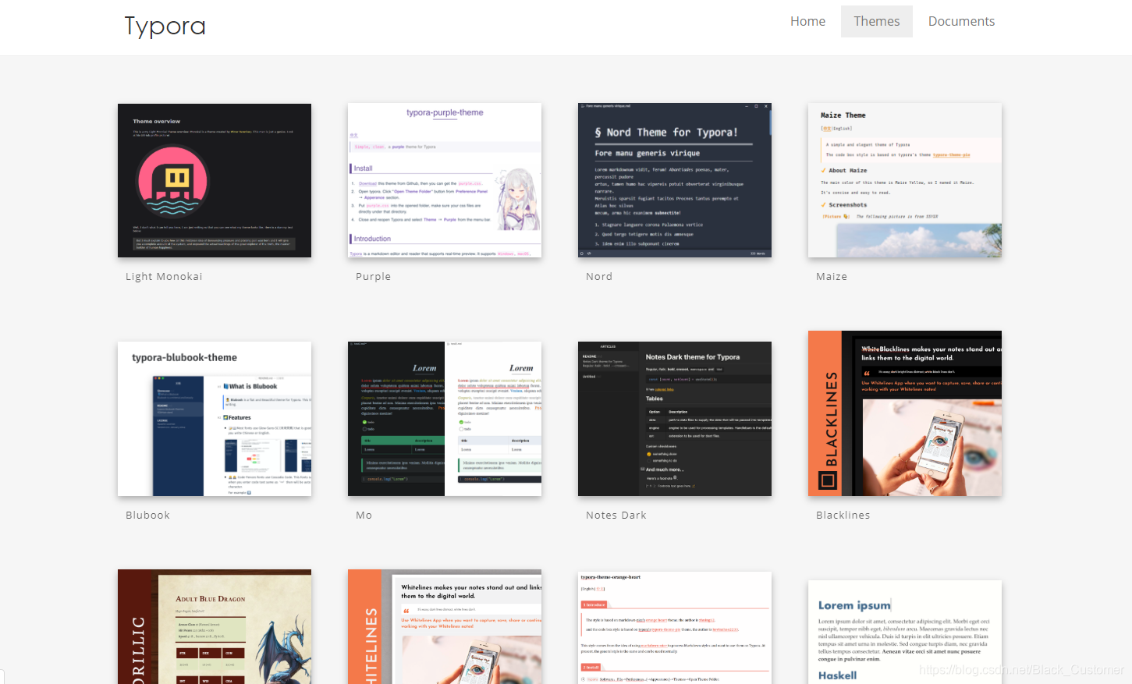Click the Maize caption

[832, 276]
